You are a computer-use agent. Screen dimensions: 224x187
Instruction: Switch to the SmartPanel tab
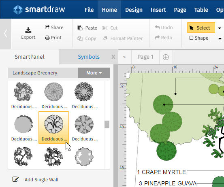(30, 57)
